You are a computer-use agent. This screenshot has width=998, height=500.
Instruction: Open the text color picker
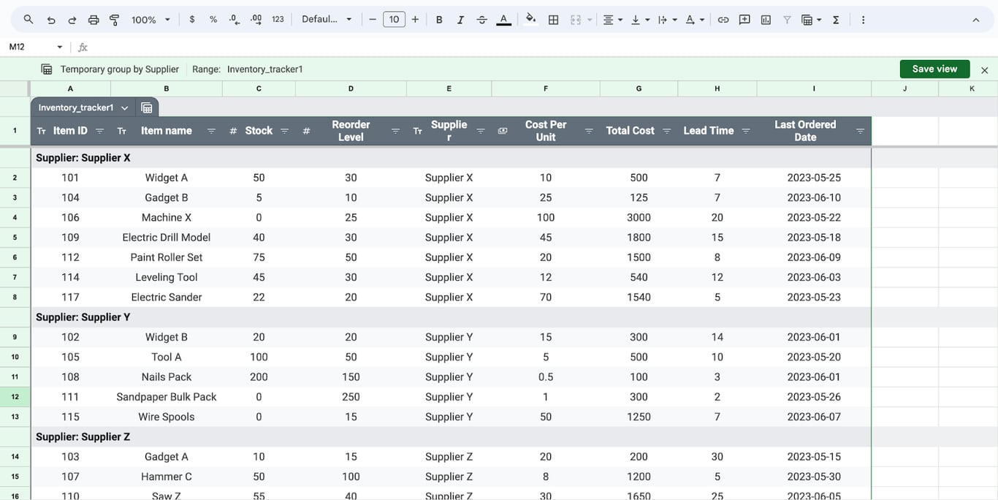coord(503,20)
